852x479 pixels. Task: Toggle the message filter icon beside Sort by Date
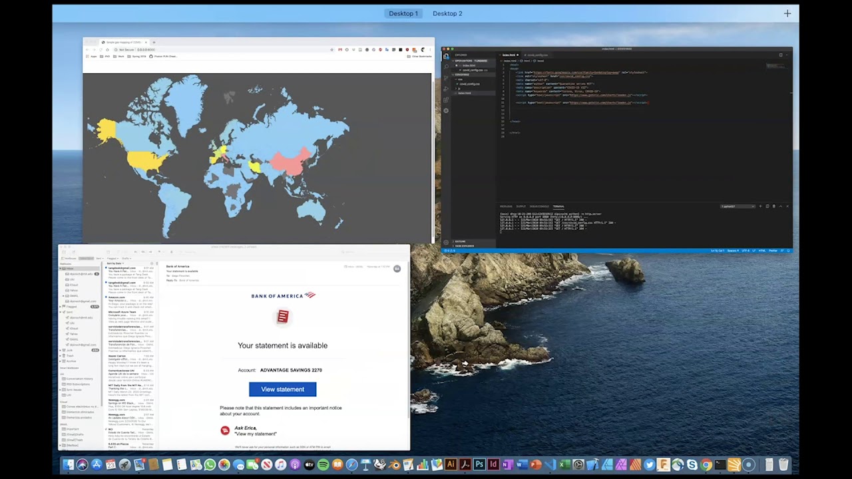click(x=152, y=263)
